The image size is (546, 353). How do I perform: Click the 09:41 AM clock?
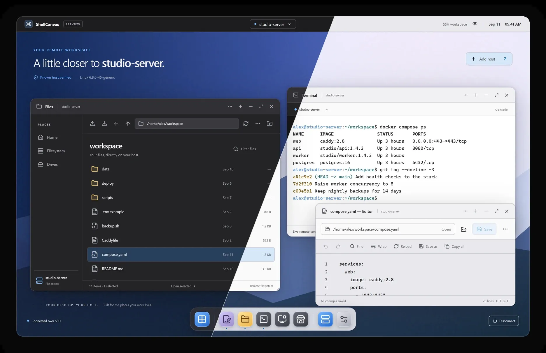click(513, 24)
